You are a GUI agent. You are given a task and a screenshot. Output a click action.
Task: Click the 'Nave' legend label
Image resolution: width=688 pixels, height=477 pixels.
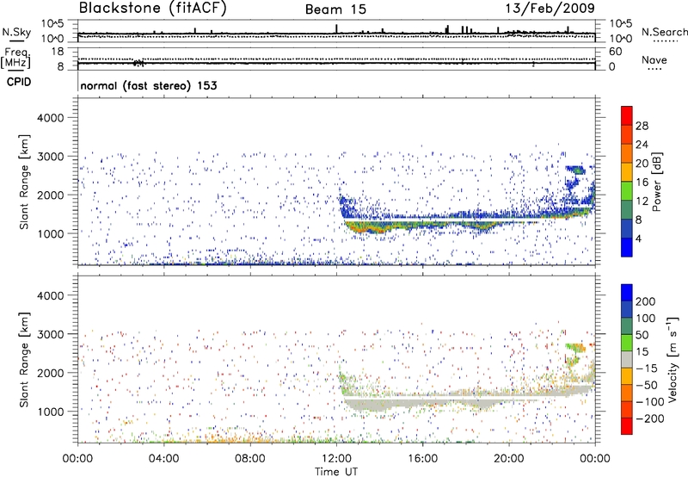(x=654, y=60)
